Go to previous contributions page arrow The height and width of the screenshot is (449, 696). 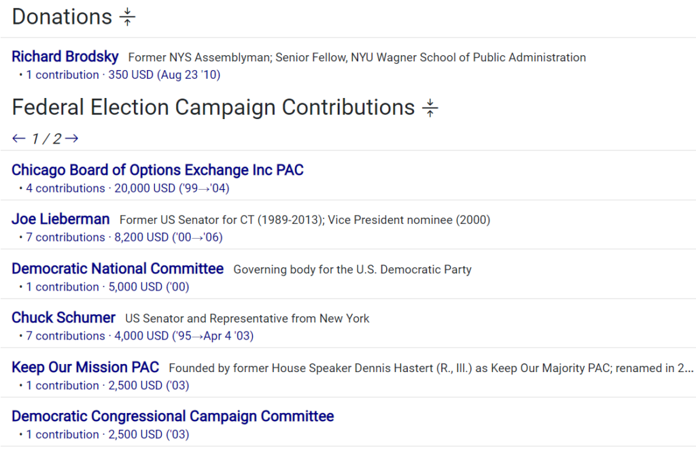(18, 139)
